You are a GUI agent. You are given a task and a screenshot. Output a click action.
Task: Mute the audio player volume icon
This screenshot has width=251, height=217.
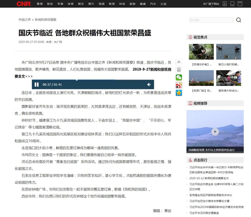click(149, 84)
